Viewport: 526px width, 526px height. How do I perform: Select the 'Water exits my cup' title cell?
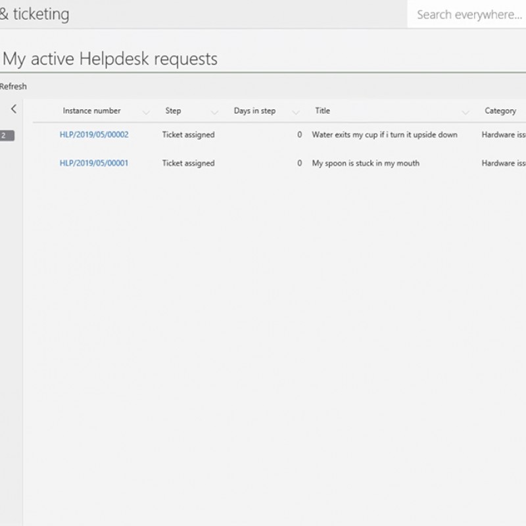click(385, 135)
